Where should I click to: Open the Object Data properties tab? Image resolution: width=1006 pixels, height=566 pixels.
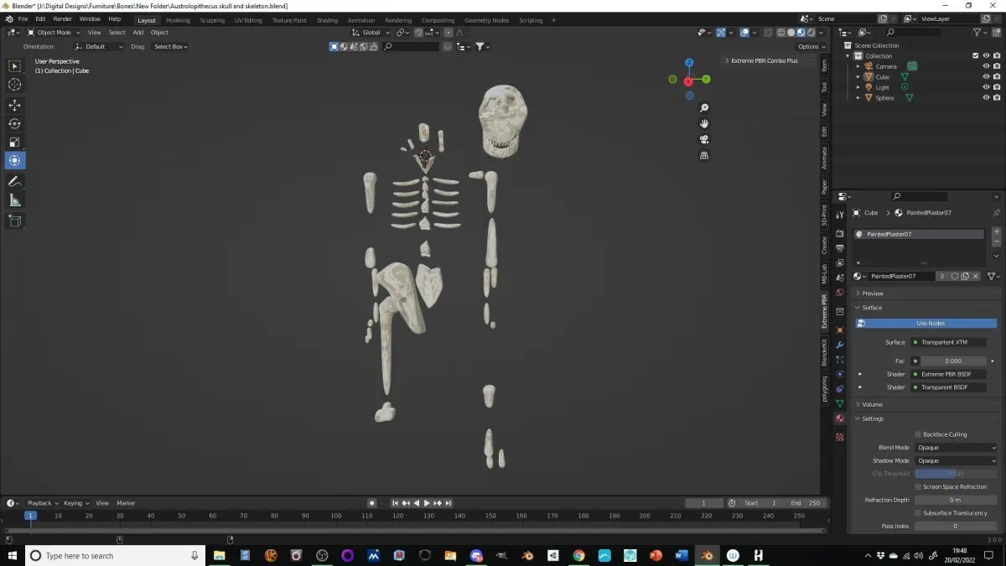coord(839,403)
